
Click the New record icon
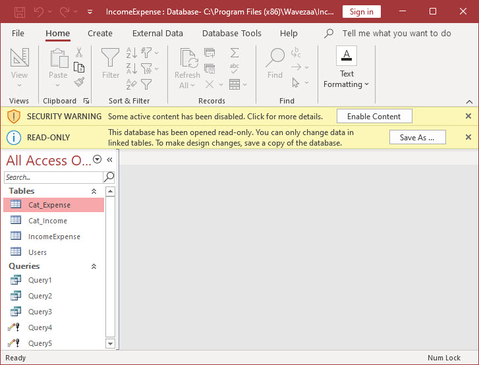[210, 53]
